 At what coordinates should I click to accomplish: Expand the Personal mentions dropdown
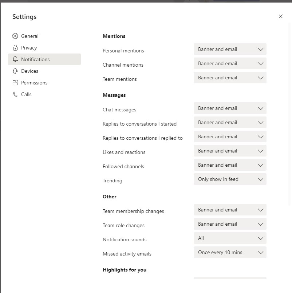point(230,49)
